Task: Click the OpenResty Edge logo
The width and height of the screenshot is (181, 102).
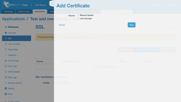Action: tap(15, 4)
